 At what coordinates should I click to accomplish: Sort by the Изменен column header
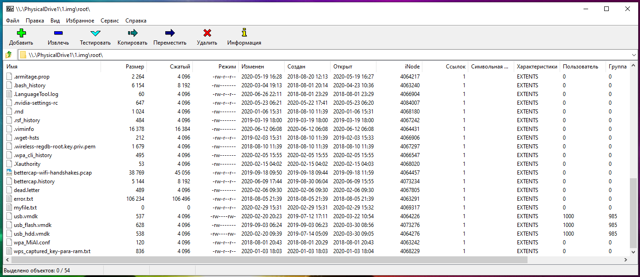point(253,67)
